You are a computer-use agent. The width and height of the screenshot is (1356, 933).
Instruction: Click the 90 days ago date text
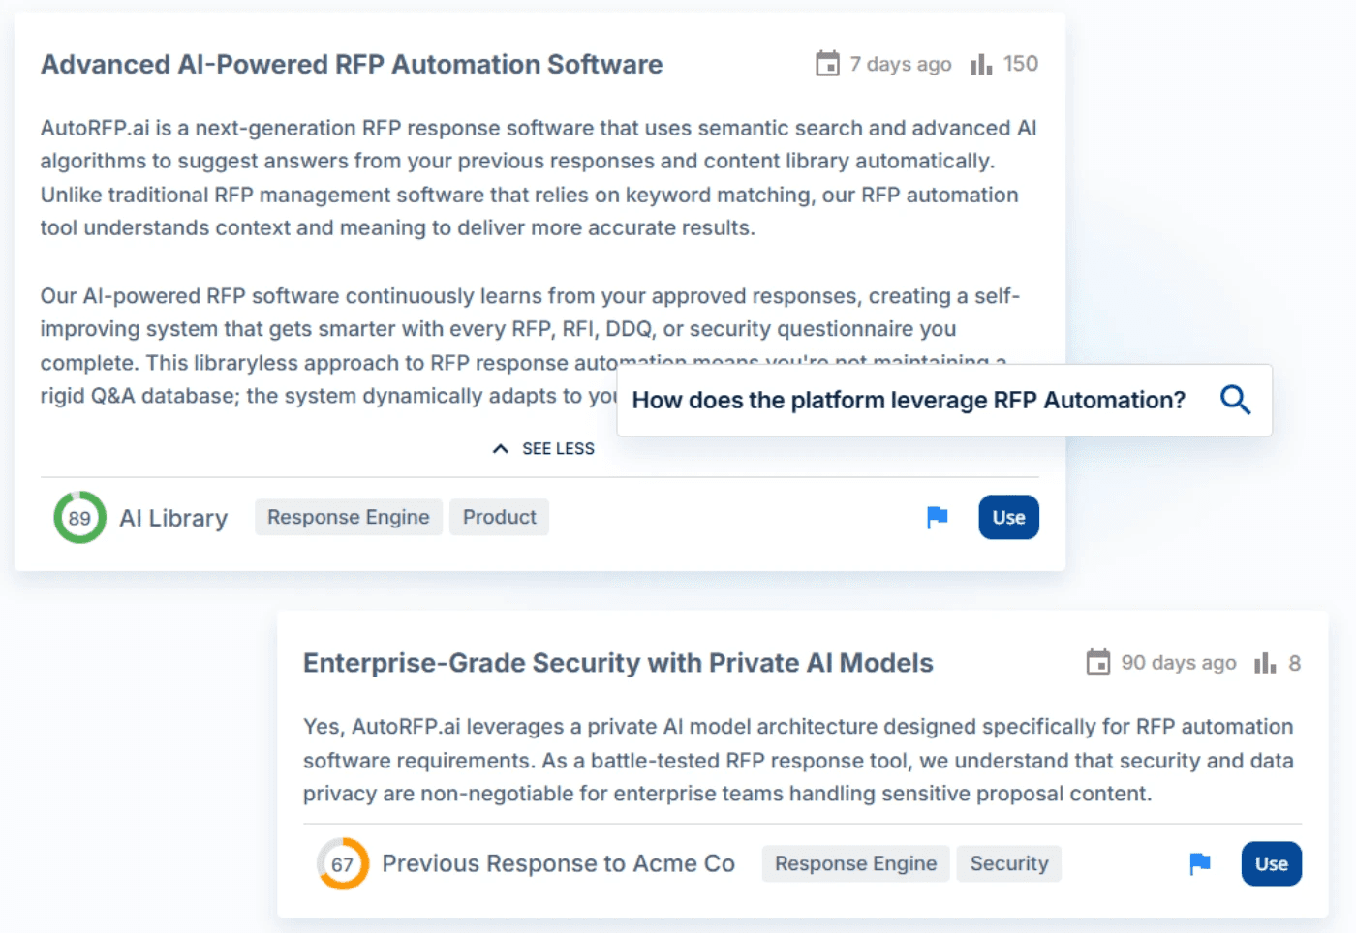coord(1179,663)
